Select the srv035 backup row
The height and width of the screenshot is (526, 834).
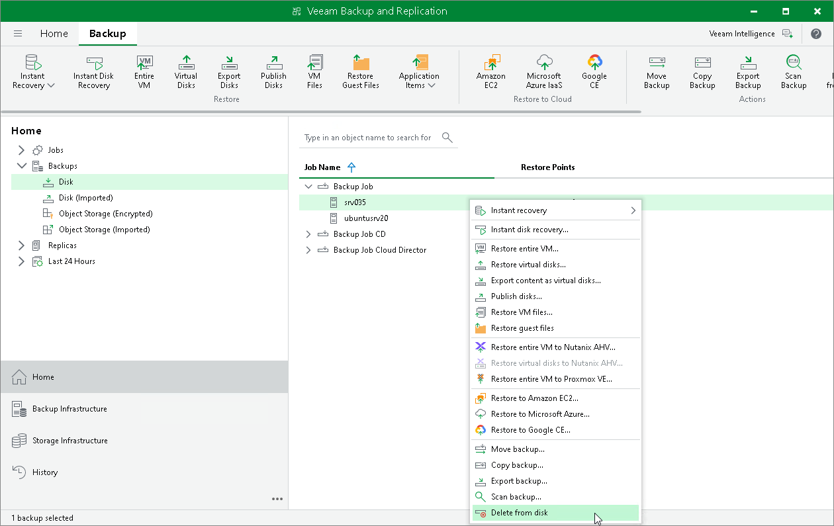click(384, 202)
